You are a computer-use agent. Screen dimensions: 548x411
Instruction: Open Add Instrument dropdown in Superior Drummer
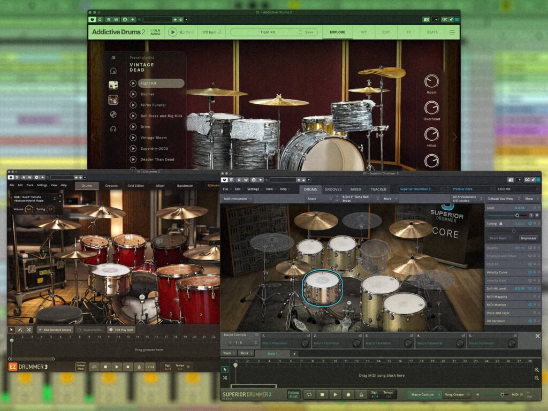pyautogui.click(x=238, y=199)
